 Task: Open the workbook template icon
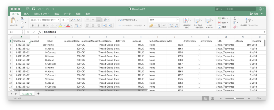[28, 9]
